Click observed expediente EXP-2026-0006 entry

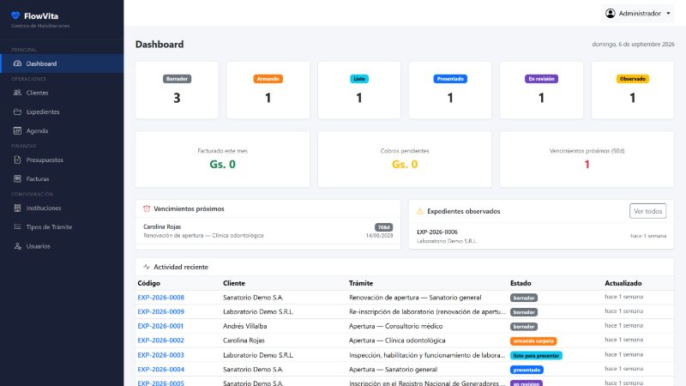(541, 236)
